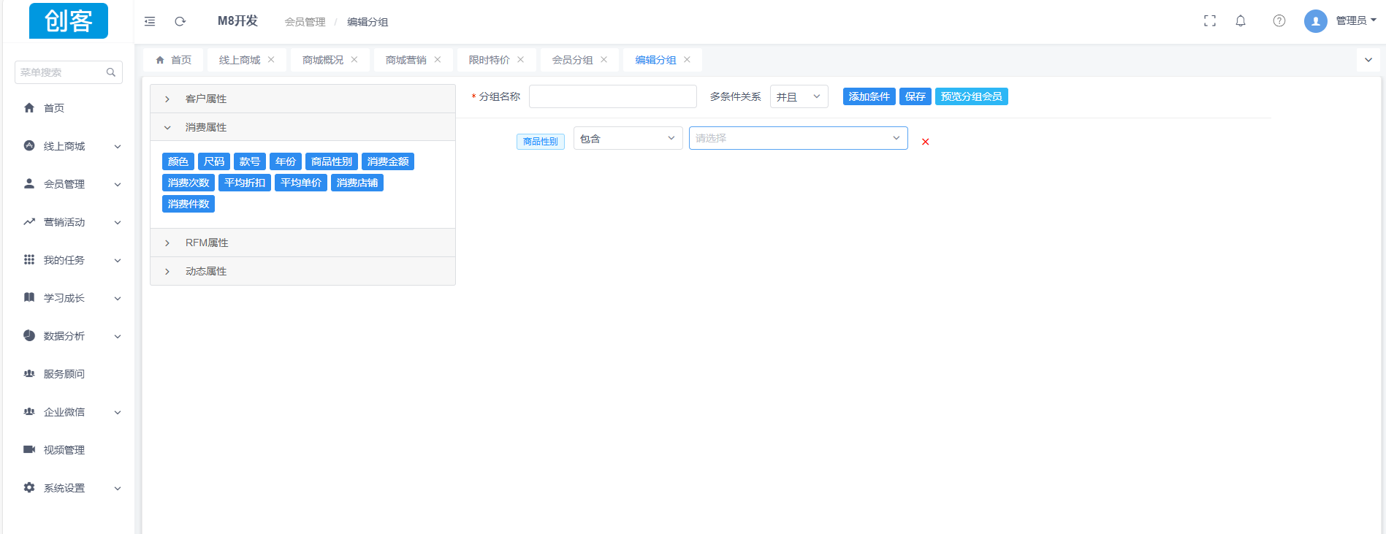Image resolution: width=1386 pixels, height=534 pixels.
Task: Close the 商城概况 tab
Action: click(x=354, y=60)
